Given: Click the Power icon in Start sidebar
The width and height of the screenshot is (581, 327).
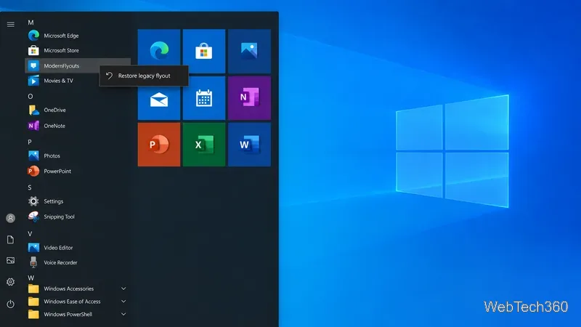Looking at the screenshot, I should point(10,304).
